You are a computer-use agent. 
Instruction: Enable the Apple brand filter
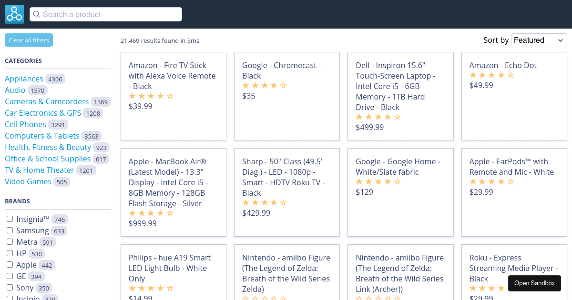[x=10, y=265]
